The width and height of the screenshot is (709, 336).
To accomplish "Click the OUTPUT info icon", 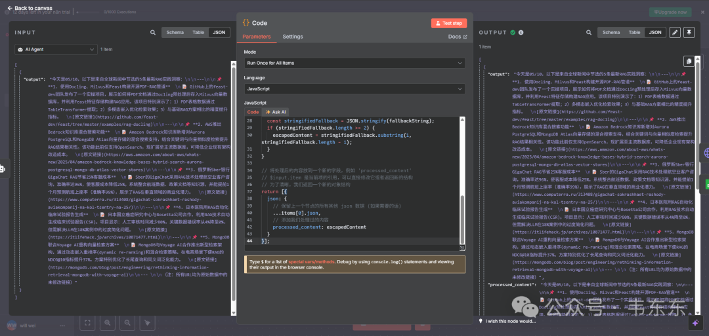I will pyautogui.click(x=521, y=33).
